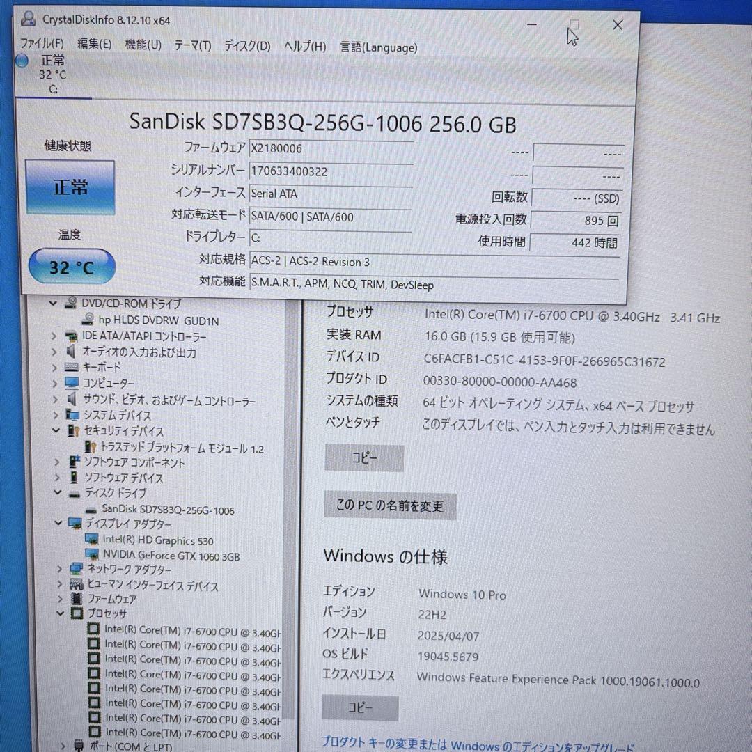Click the audio speaker icon for オーディオの入力および出力
The image size is (752, 752).
(71, 352)
